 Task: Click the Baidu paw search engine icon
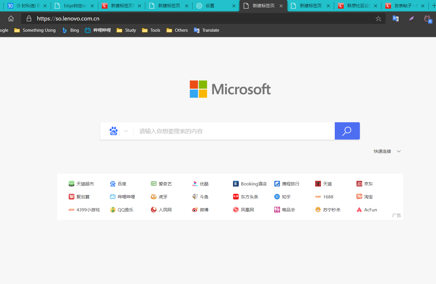(114, 131)
